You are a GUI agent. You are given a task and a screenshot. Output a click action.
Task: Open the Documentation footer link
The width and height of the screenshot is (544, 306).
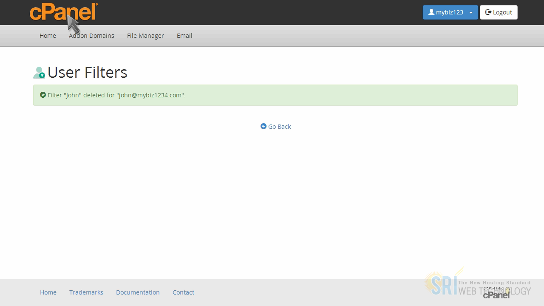tap(138, 292)
